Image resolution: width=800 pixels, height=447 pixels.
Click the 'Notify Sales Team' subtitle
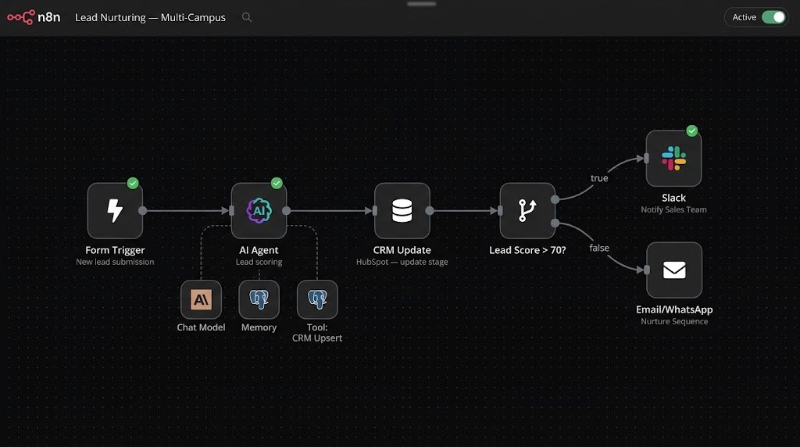pos(673,209)
